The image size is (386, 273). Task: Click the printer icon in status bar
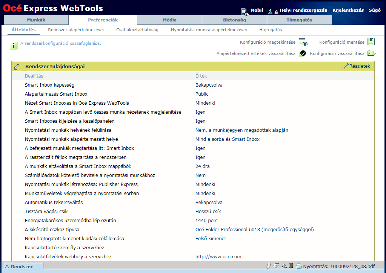pyautogui.click(x=298, y=266)
